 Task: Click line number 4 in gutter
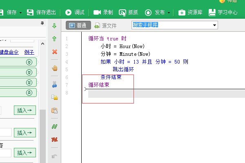pos(67,62)
